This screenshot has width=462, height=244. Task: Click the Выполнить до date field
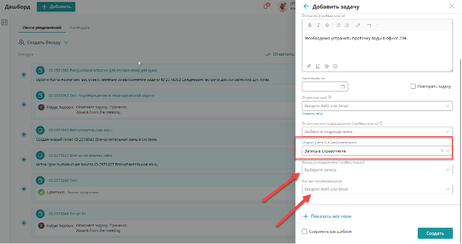pos(325,86)
